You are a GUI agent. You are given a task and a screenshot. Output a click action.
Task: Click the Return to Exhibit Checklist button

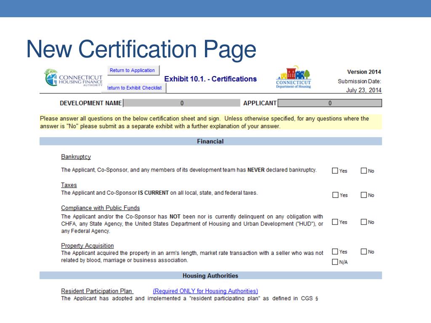134,88
